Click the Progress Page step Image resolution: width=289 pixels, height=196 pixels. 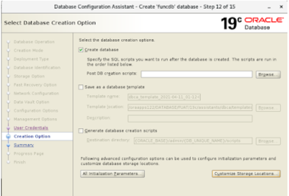(29, 154)
